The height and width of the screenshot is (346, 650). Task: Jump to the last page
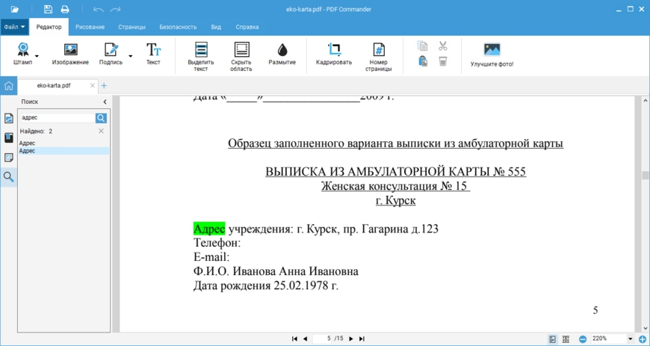pos(362,339)
